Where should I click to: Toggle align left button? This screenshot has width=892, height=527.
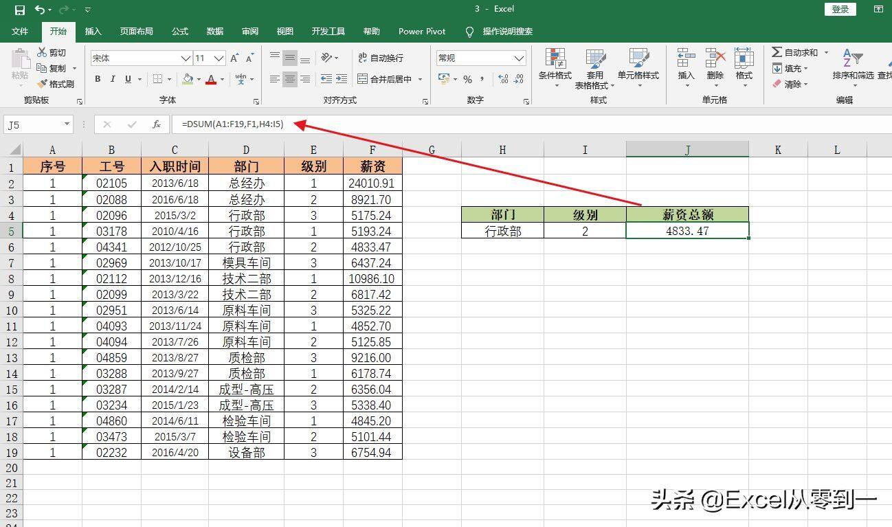pos(275,79)
